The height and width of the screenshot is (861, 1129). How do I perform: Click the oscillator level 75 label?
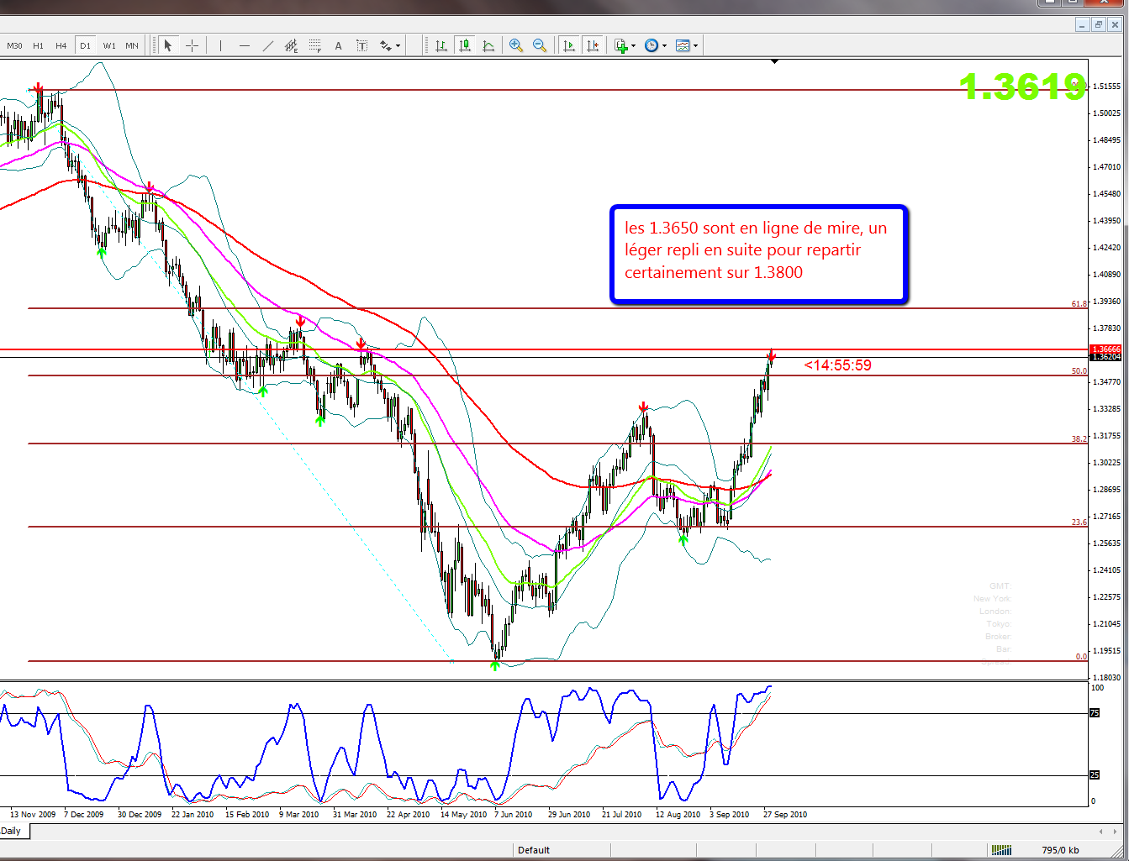[1095, 712]
